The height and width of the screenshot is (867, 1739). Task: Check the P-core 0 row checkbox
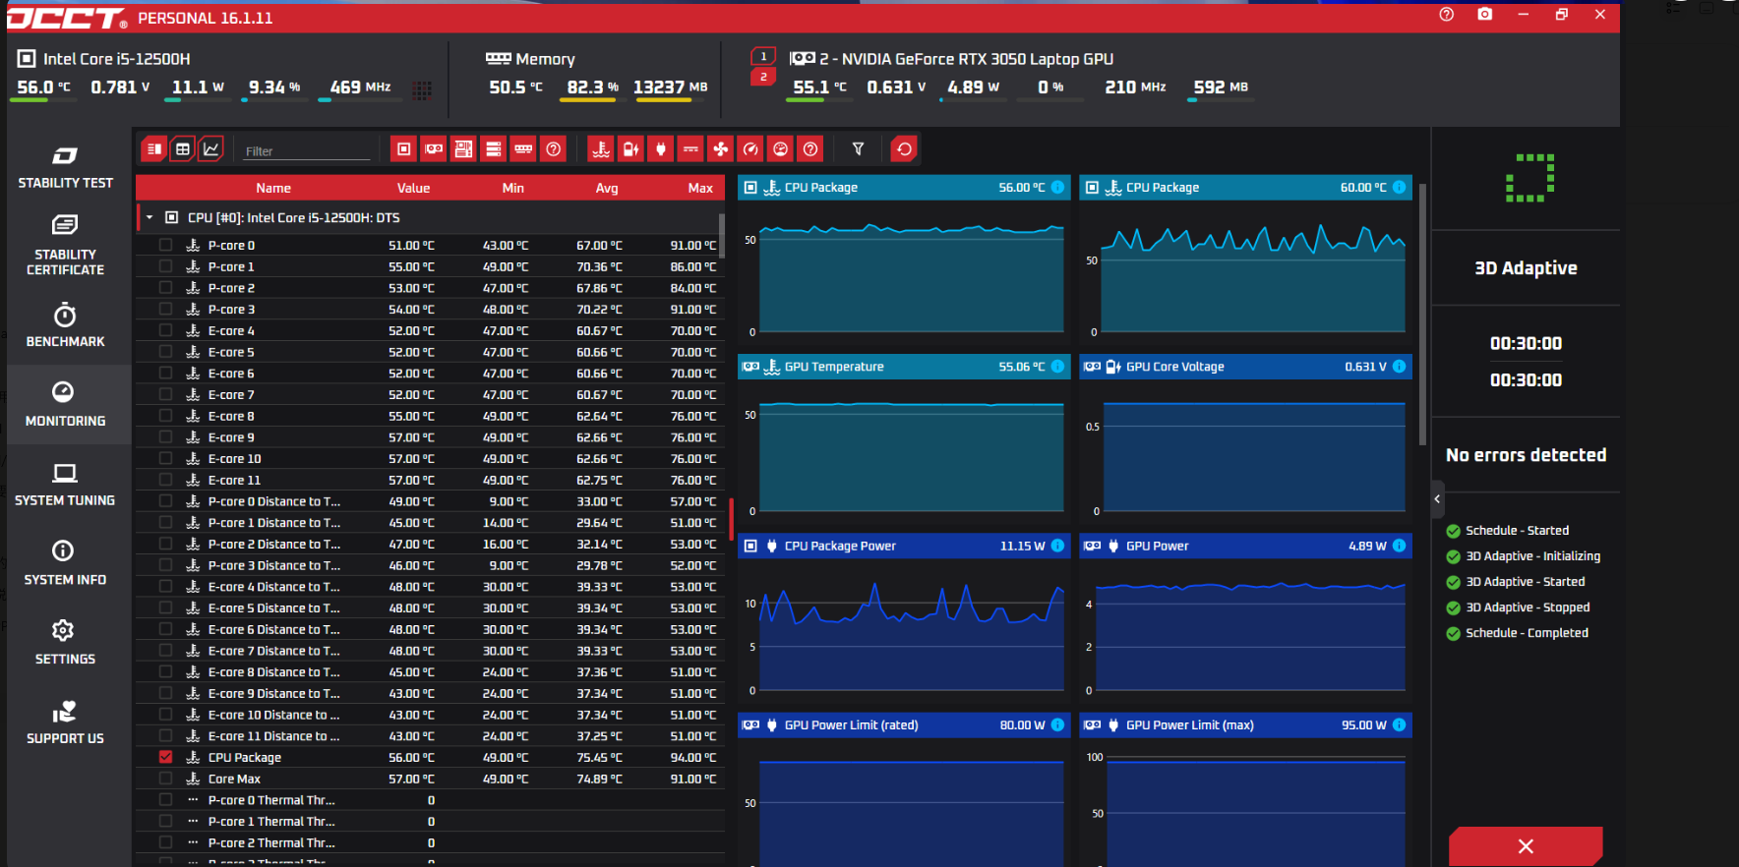165,245
